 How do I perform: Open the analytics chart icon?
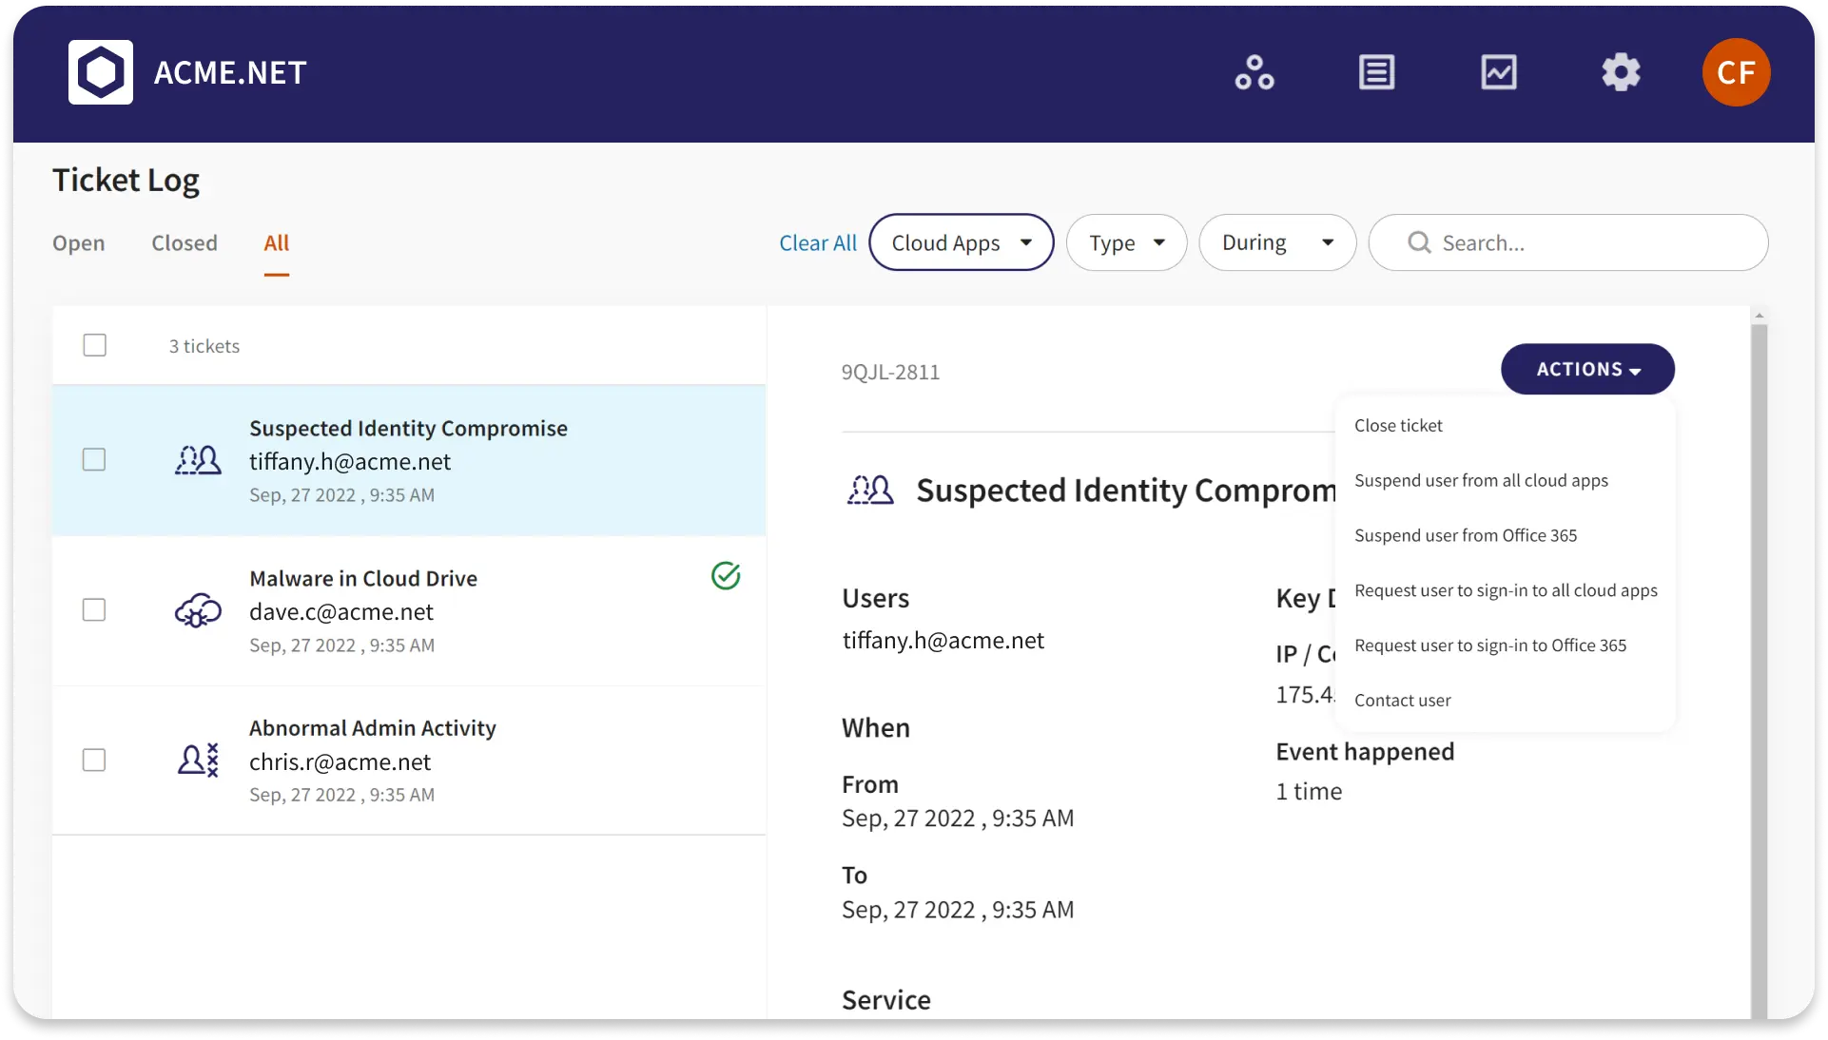coord(1499,72)
